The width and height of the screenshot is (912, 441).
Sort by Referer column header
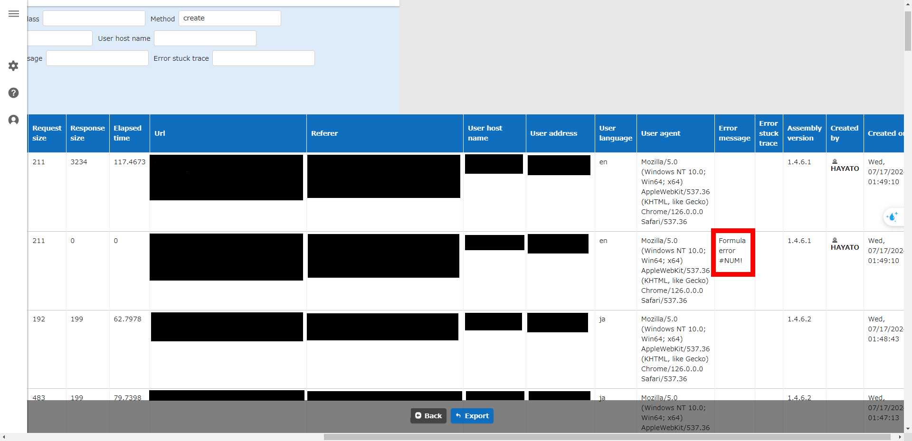click(x=385, y=133)
